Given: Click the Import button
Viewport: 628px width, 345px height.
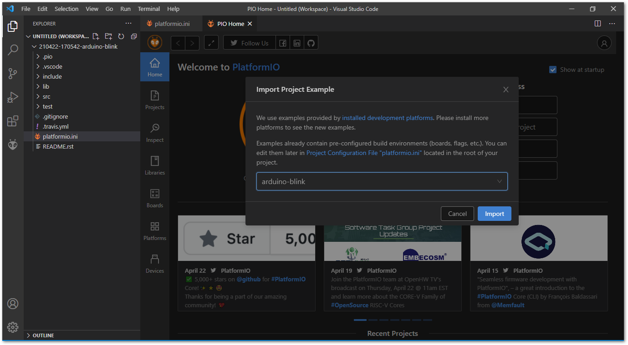Looking at the screenshot, I should pos(494,214).
